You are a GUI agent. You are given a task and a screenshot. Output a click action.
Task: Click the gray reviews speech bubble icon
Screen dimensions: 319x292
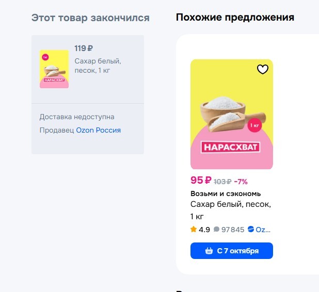click(216, 230)
